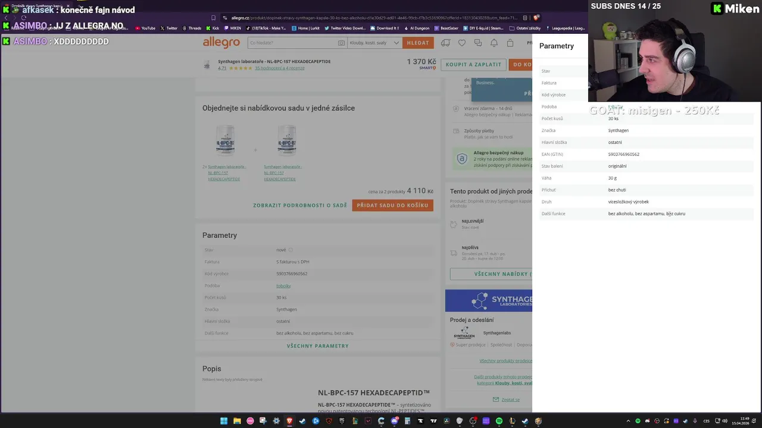Click PŘIDAT SADU DO KOŠÍKU button

392,205
